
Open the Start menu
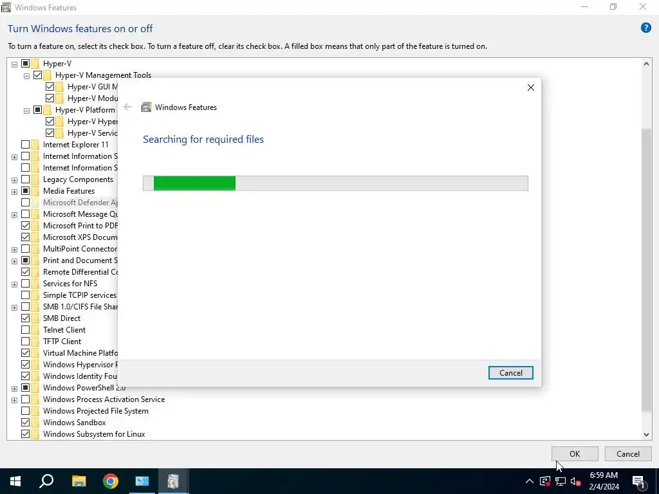tap(15, 481)
